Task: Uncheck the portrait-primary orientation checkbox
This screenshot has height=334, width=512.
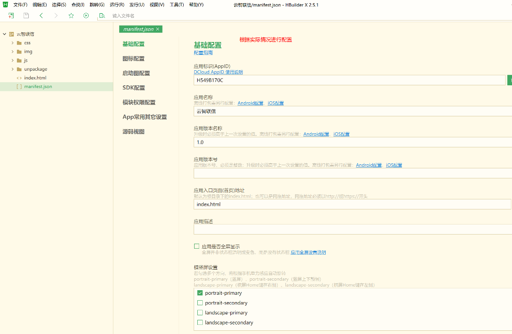Action: tap(200, 292)
